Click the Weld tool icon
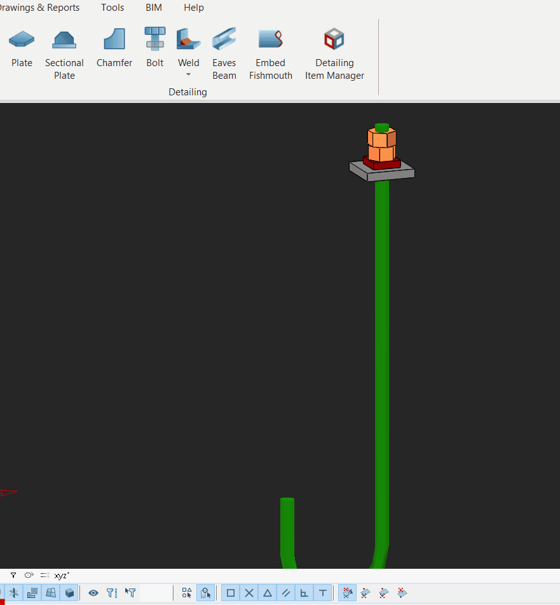 click(188, 40)
